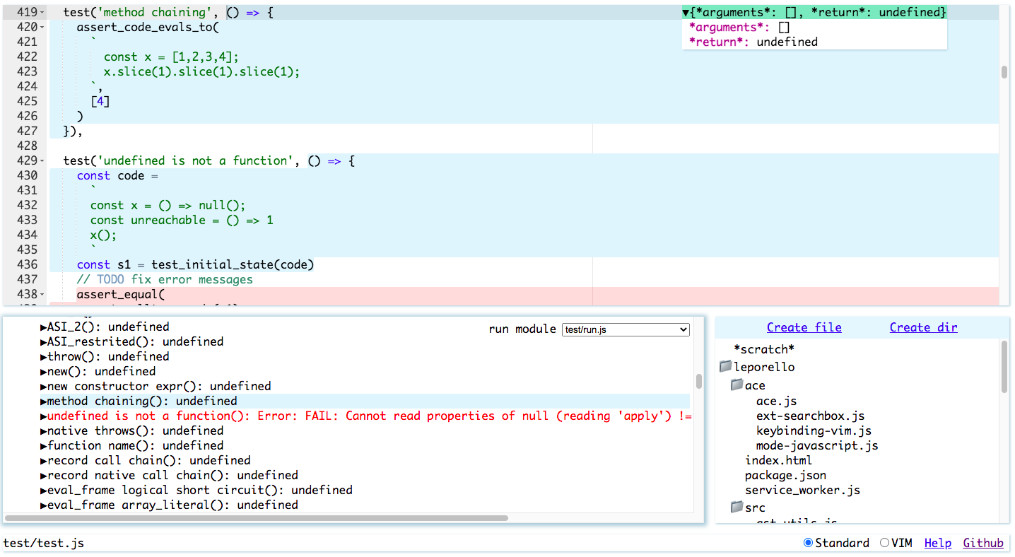Toggle fold arrow at line 420

(x=42, y=28)
